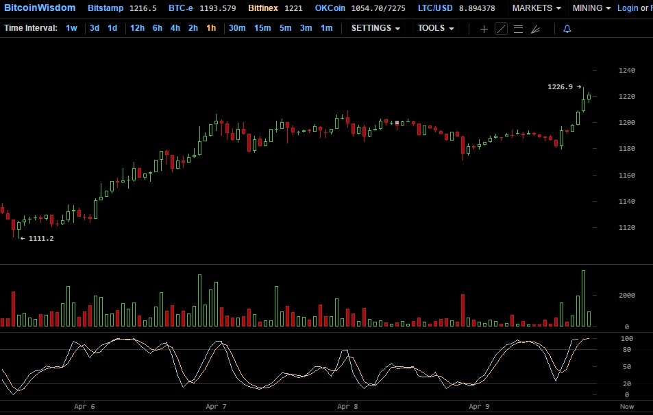The height and width of the screenshot is (415, 653).
Task: Select the trend line drawing tool
Action: [501, 29]
